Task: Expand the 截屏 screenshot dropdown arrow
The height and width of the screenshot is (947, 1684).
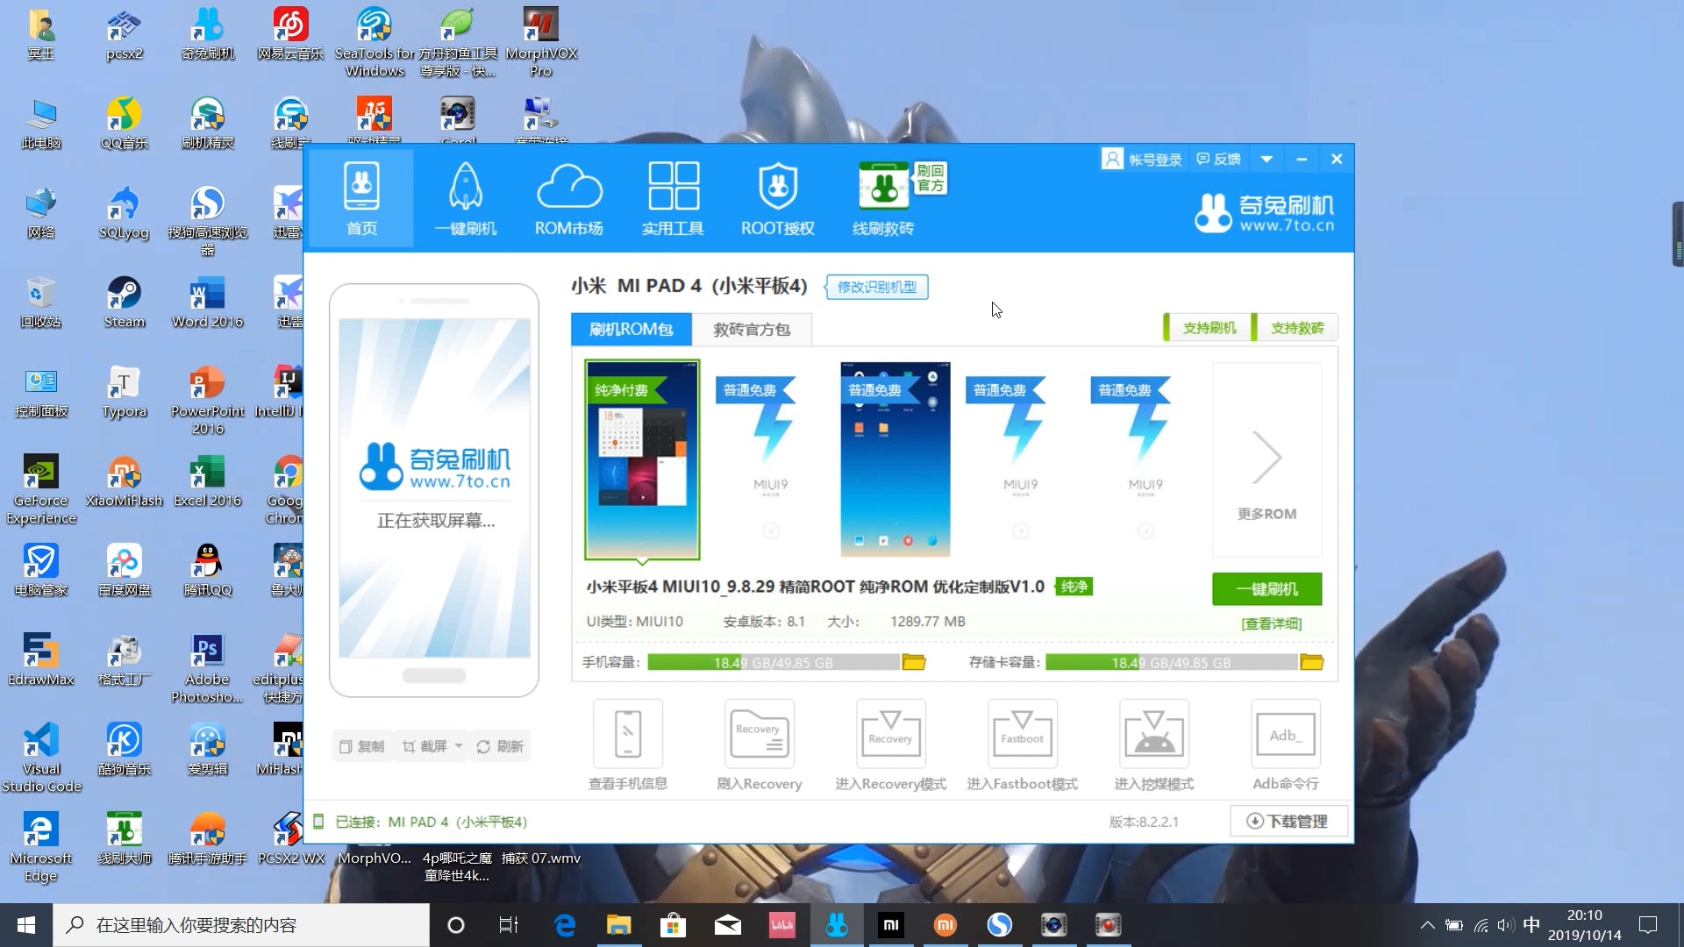Action: click(459, 746)
